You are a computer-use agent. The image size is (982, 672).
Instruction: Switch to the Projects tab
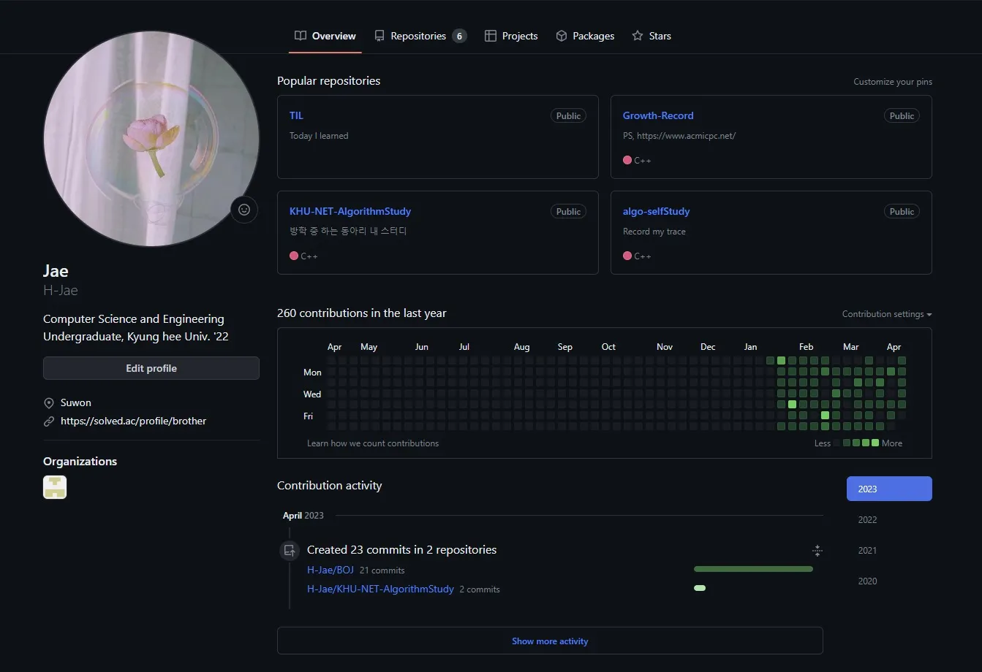pos(511,36)
